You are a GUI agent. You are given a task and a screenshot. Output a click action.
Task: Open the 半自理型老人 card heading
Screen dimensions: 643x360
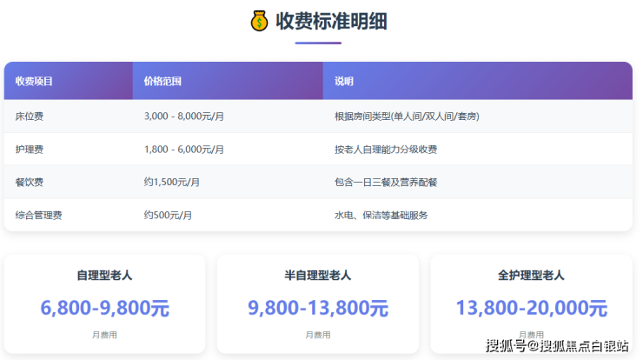click(318, 276)
